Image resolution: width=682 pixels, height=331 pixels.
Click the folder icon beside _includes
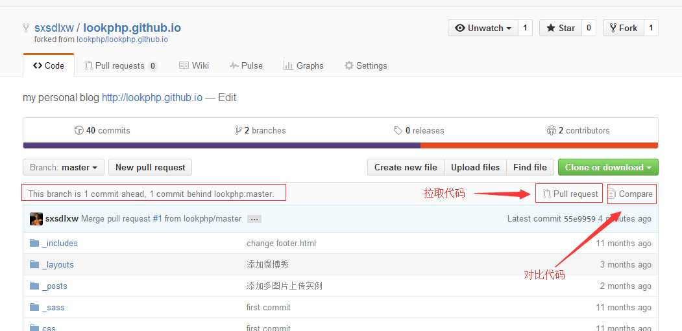pyautogui.click(x=34, y=243)
